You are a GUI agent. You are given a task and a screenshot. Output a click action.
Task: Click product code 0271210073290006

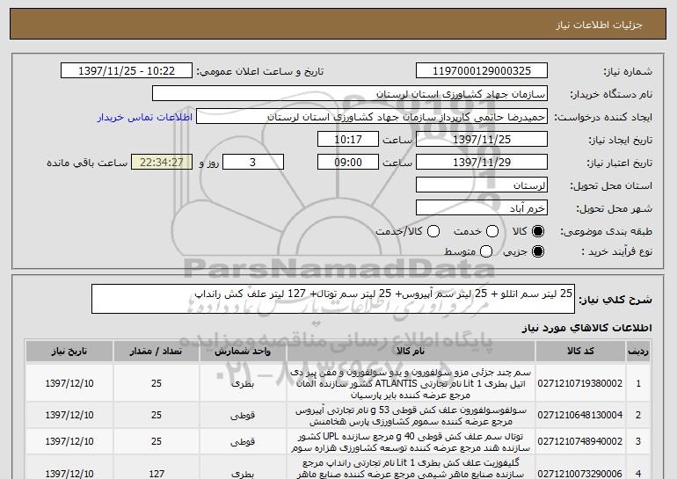[x=580, y=474]
